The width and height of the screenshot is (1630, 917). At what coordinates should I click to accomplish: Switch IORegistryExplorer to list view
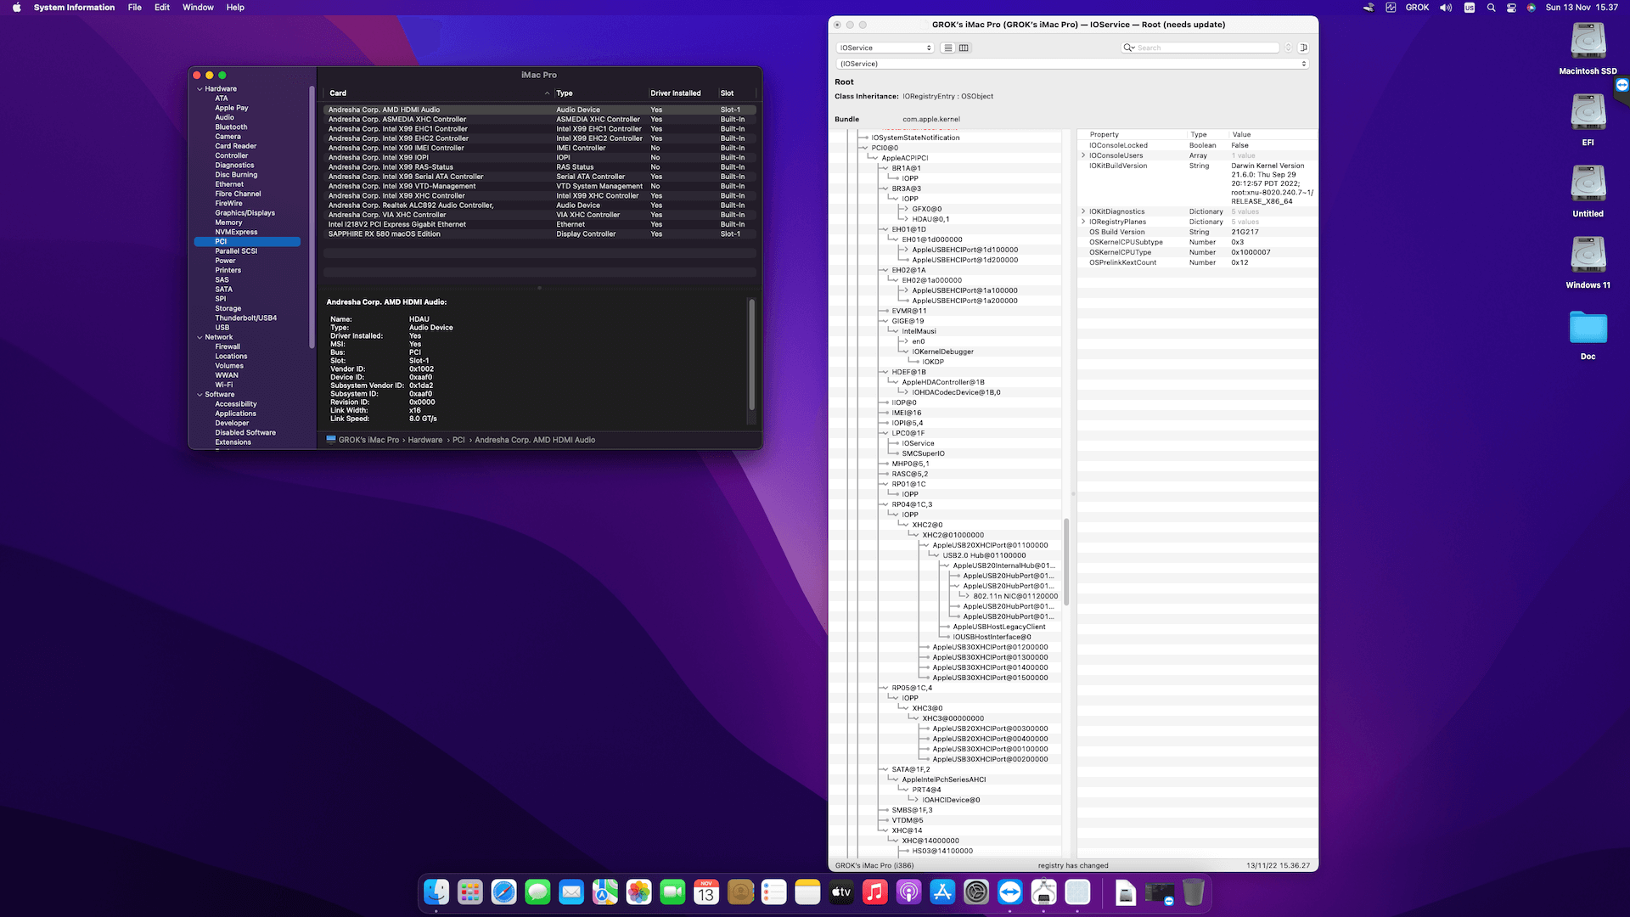pyautogui.click(x=947, y=48)
